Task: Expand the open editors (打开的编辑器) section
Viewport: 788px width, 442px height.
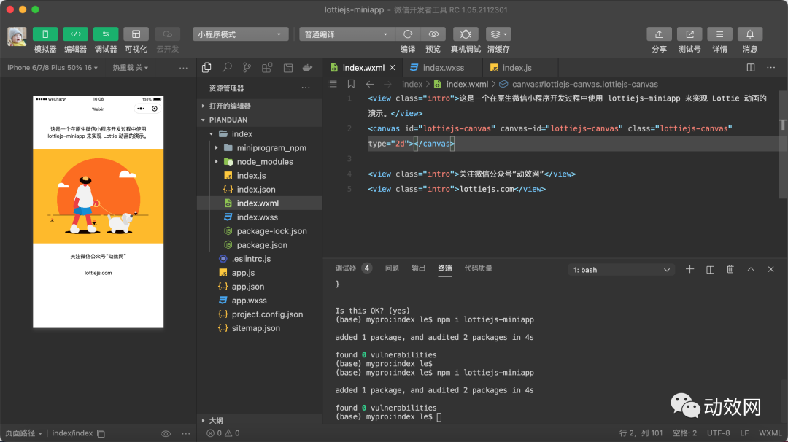Action: click(259, 106)
